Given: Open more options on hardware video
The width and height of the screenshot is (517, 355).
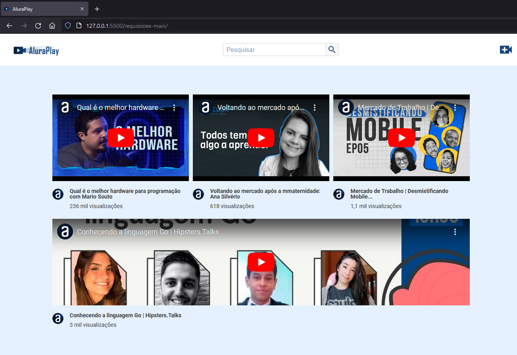Looking at the screenshot, I should click(174, 108).
